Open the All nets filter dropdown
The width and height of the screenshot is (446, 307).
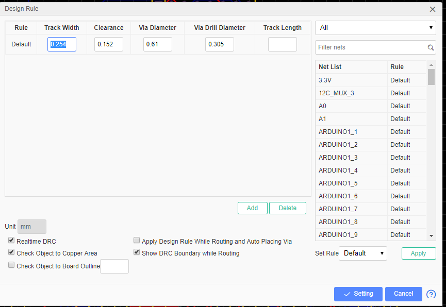[x=375, y=28]
